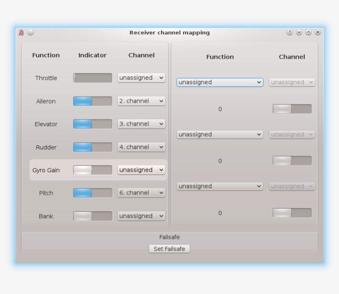Toggle the top switch in the right panel
The image size is (339, 294).
point(292,109)
